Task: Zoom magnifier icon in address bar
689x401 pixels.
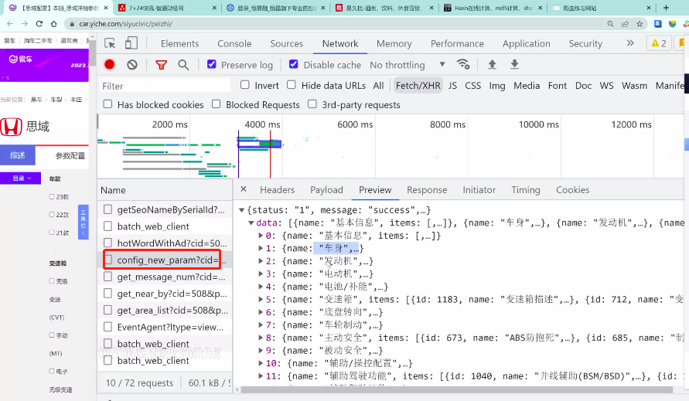Action: point(610,24)
